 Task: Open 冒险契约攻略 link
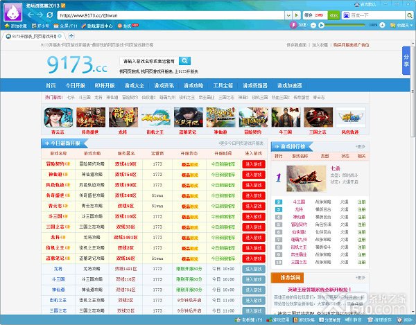click(92, 164)
